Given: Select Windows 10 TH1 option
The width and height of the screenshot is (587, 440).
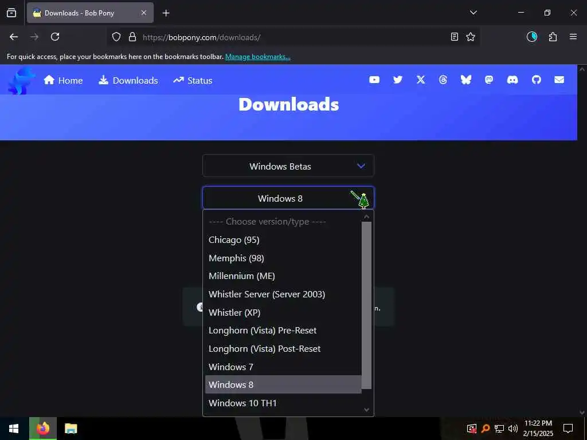Looking at the screenshot, I should 283,403.
